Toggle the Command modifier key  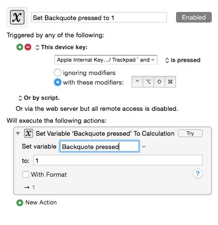click(170, 82)
